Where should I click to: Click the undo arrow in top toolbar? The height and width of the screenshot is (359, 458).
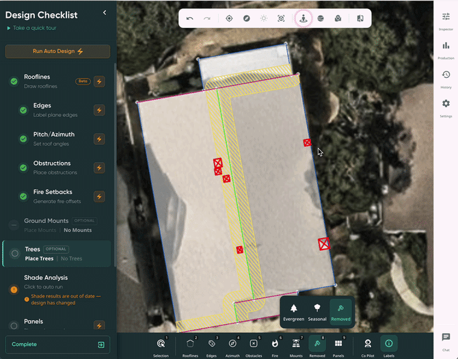[x=190, y=18]
